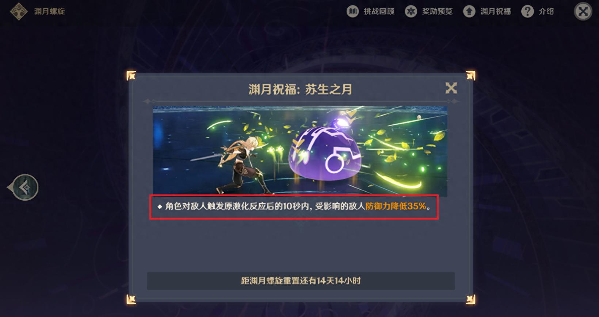The width and height of the screenshot is (599, 317).
Task: Click the 渊月祝福: 苏生之月 dialog title
Action: (300, 89)
